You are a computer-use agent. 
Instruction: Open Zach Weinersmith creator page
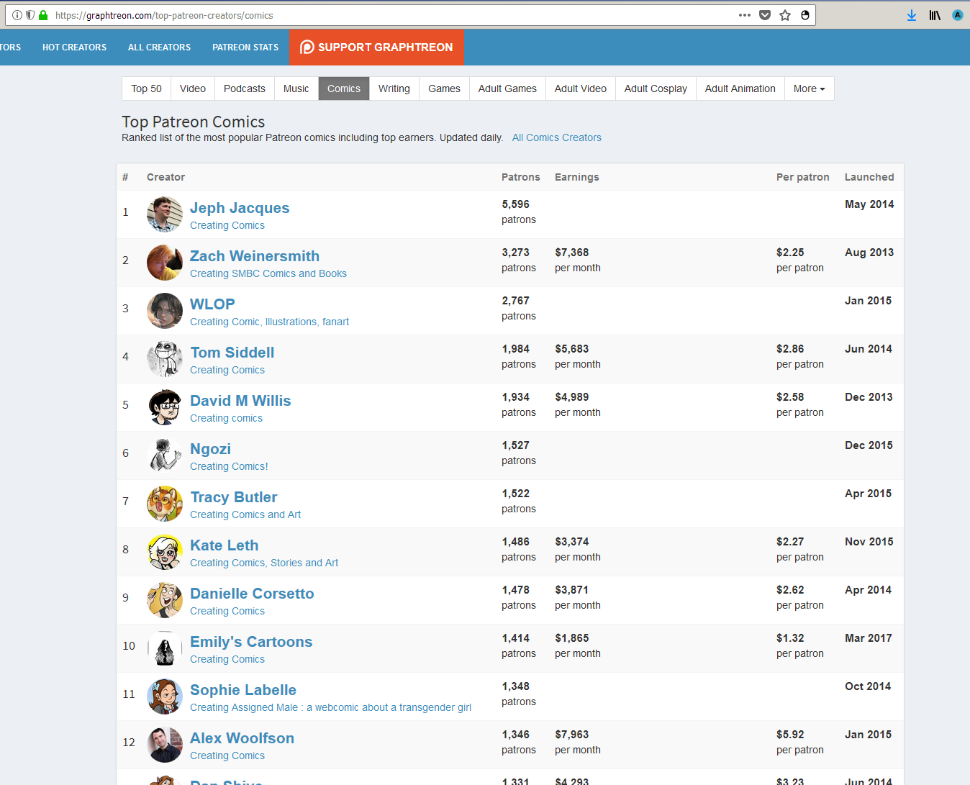click(255, 256)
